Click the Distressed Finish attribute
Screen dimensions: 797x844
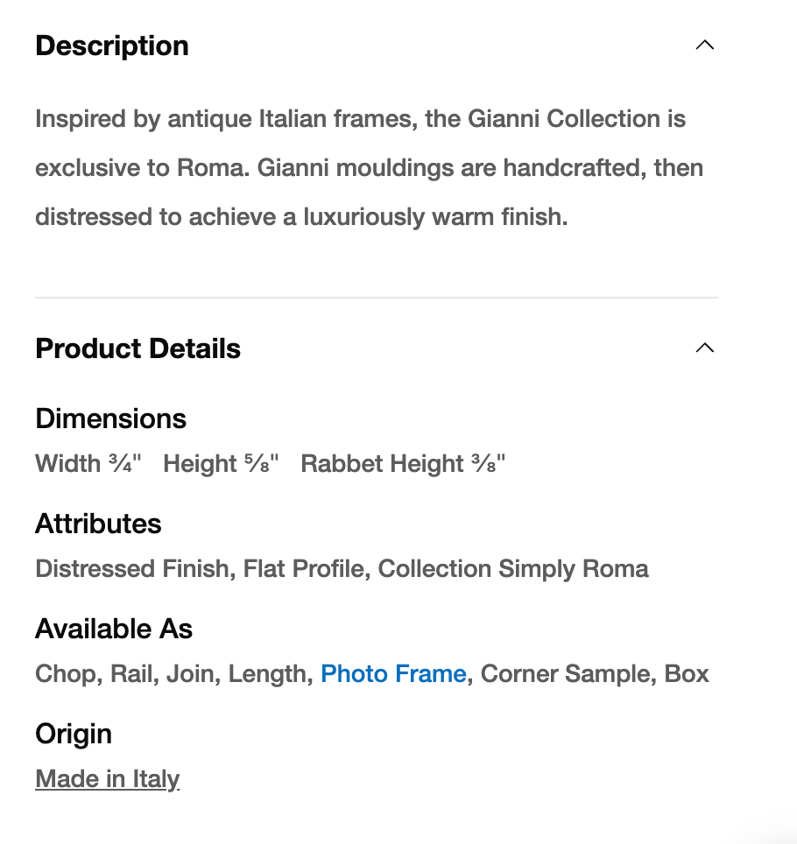tap(134, 569)
